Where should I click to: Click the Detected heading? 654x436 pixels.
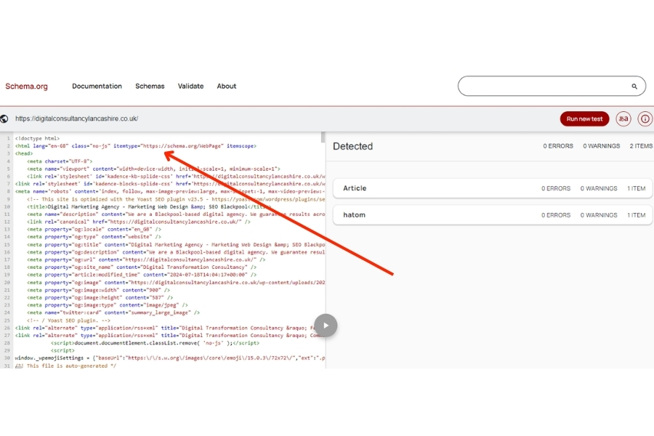tap(352, 147)
